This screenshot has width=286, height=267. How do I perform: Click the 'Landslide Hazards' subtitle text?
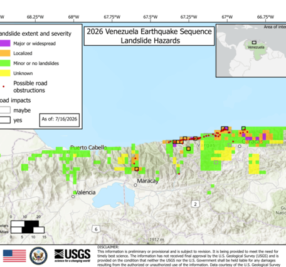click(151, 41)
